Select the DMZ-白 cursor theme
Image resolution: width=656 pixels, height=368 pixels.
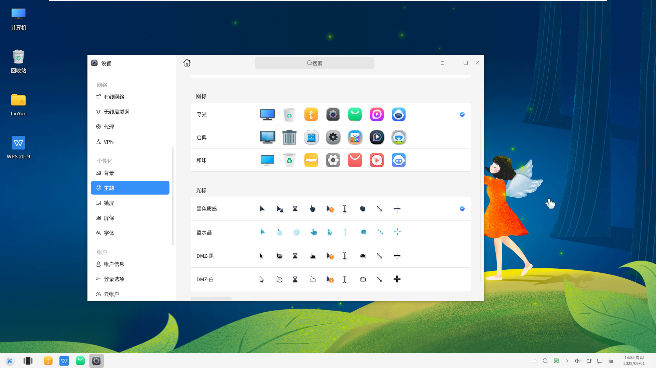coord(330,279)
